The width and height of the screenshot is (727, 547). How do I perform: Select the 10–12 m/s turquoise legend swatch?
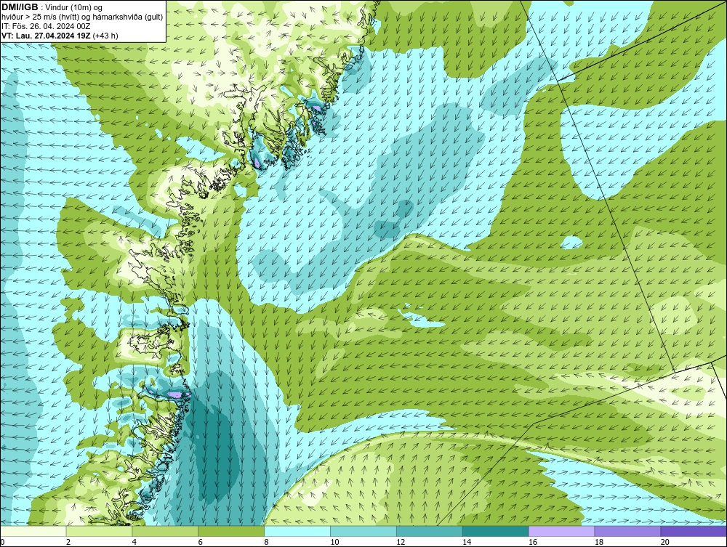click(x=363, y=531)
